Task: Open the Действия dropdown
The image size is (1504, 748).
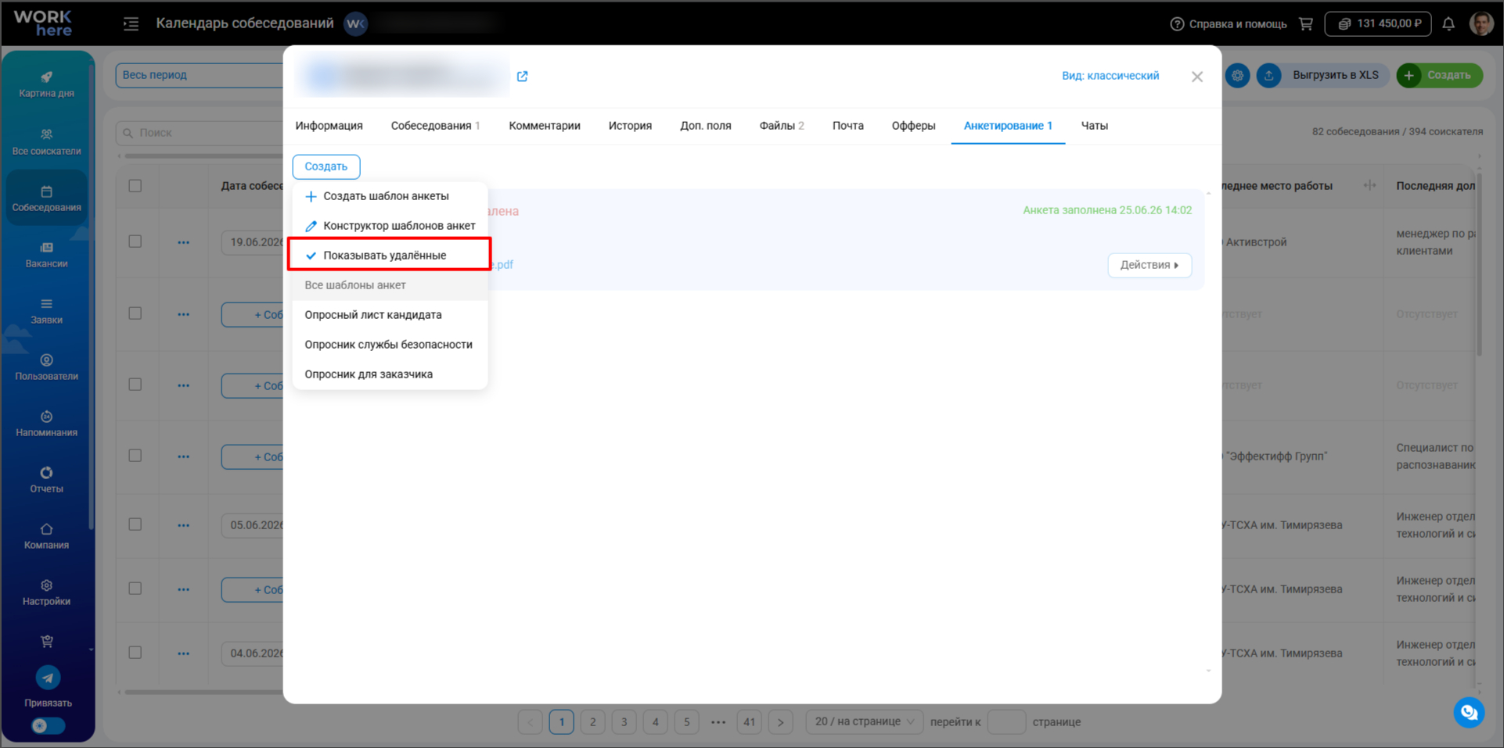Action: (1150, 265)
